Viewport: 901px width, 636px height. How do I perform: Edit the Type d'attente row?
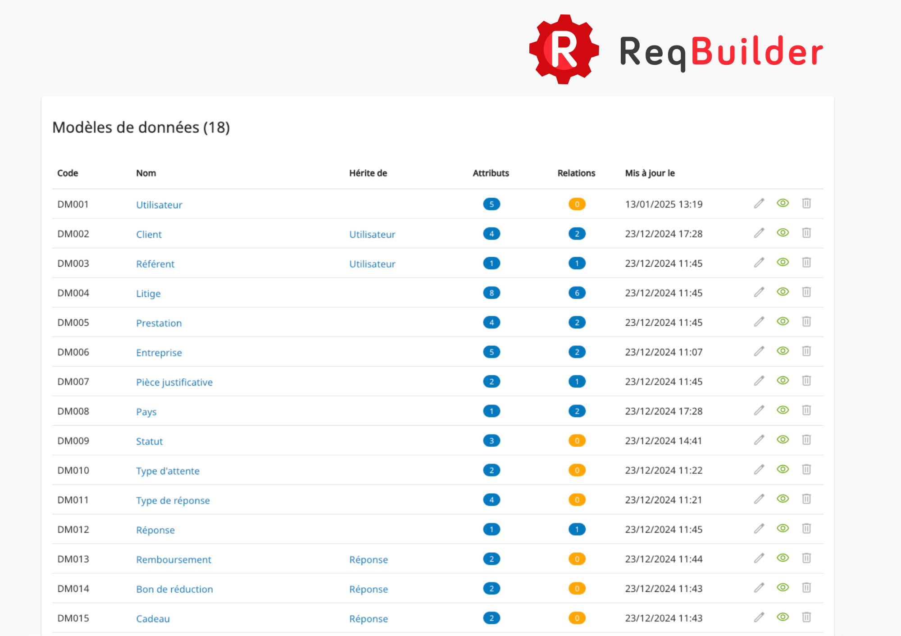click(x=759, y=470)
